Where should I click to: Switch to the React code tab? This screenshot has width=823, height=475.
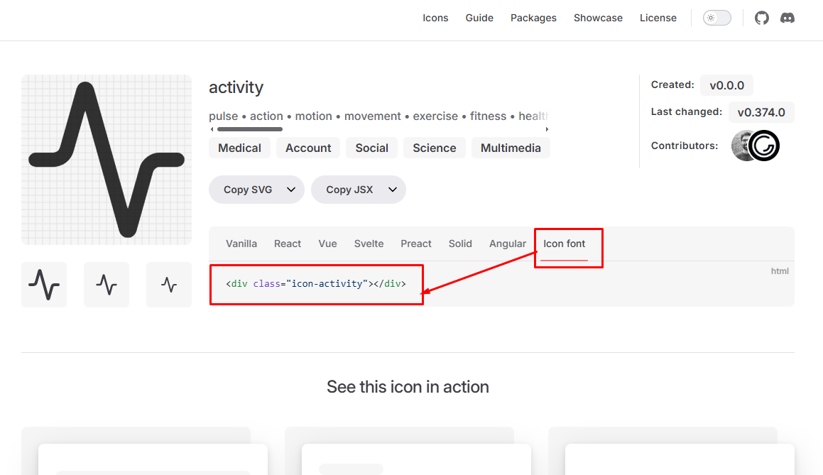(287, 244)
